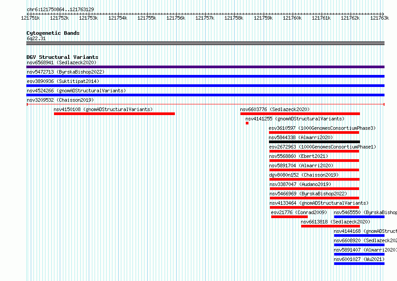Image resolution: width=397 pixels, height=281 pixels.
Task: Open the esv3890936 (Suktitipat2014) label
Action: tap(63, 81)
